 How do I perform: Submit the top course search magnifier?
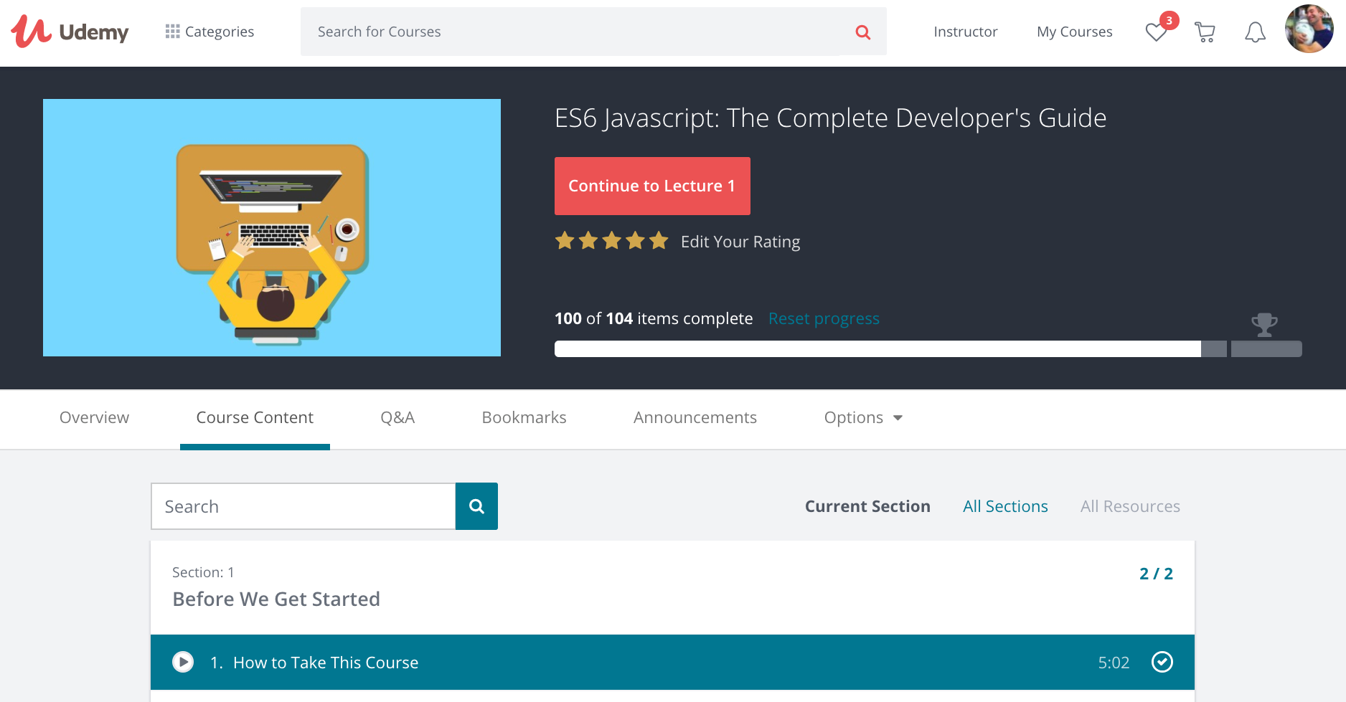tap(863, 32)
